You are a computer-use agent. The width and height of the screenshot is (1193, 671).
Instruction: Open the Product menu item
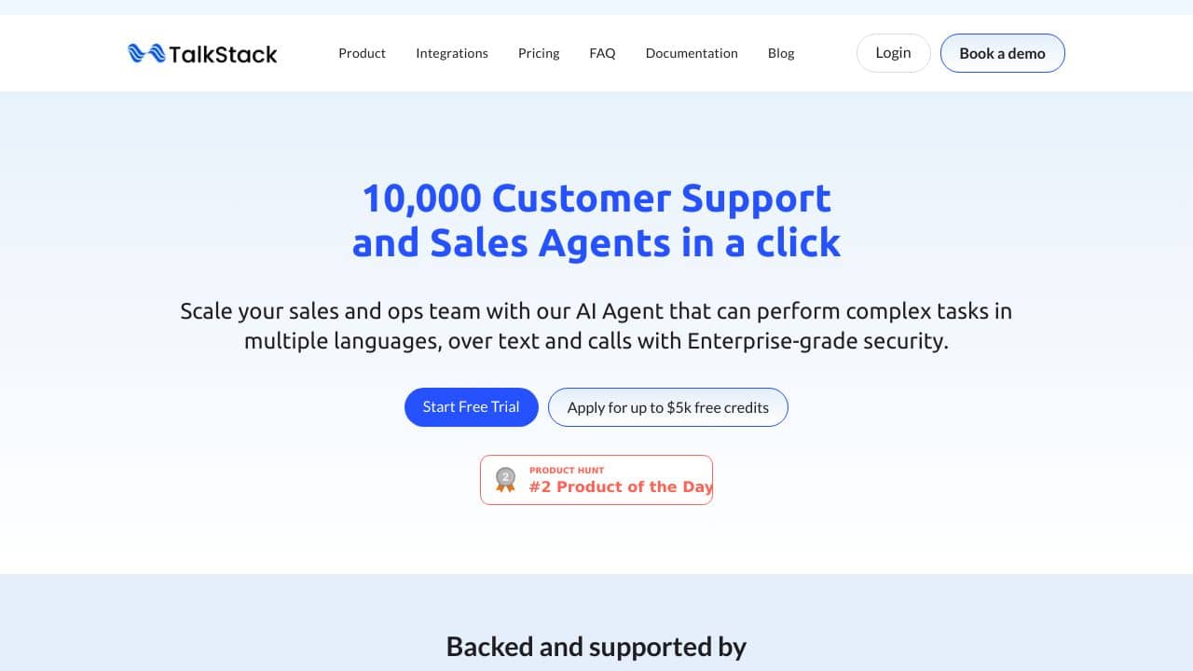(362, 53)
